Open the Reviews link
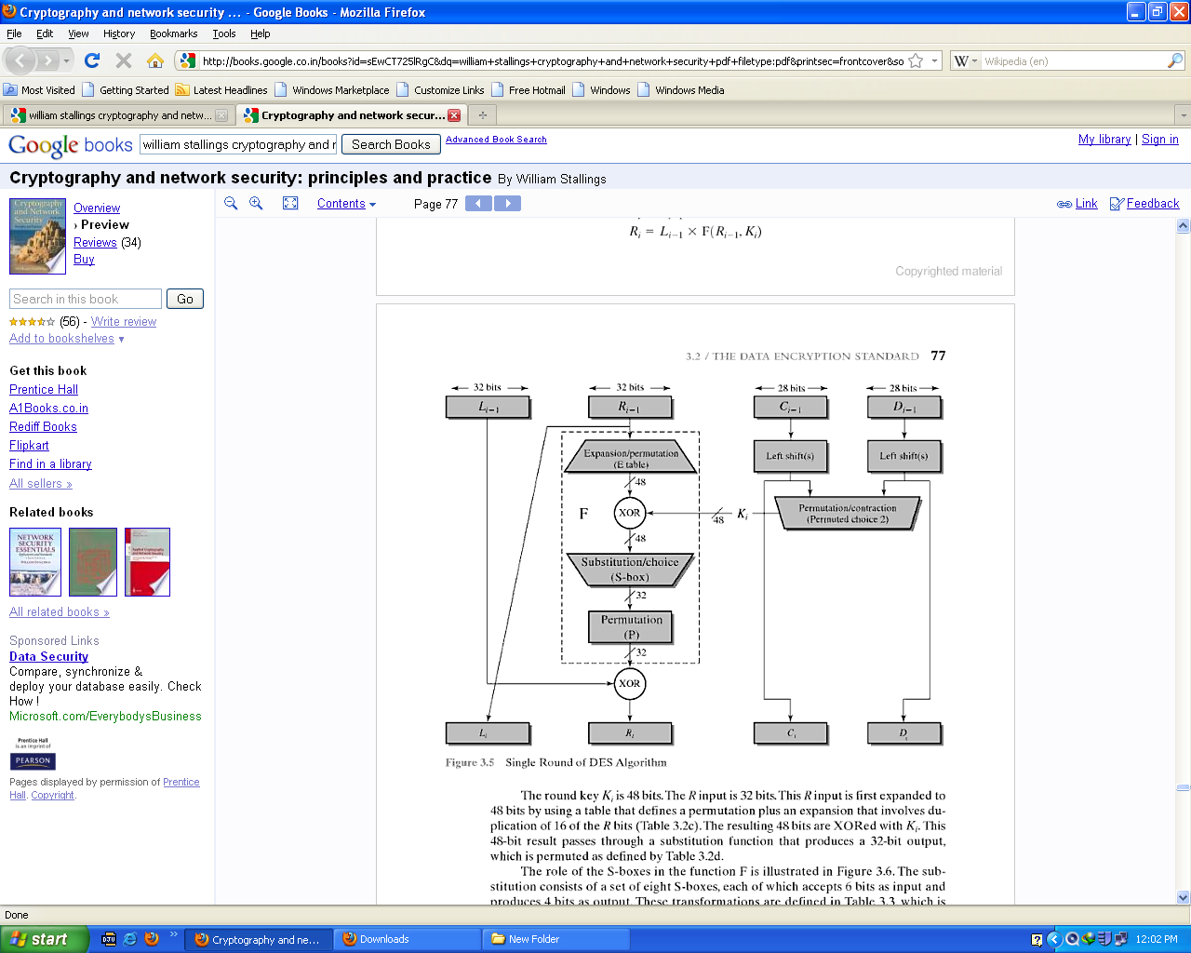1191x953 pixels. click(95, 243)
